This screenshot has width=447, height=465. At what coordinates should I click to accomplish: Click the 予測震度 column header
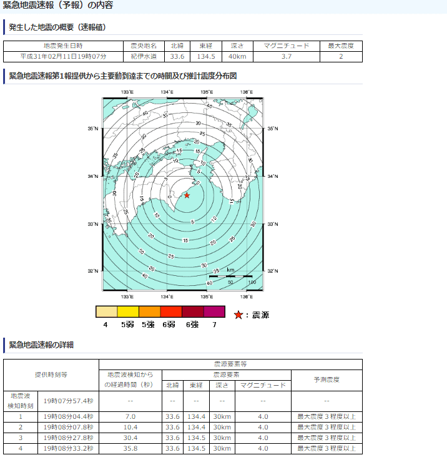[x=327, y=380]
